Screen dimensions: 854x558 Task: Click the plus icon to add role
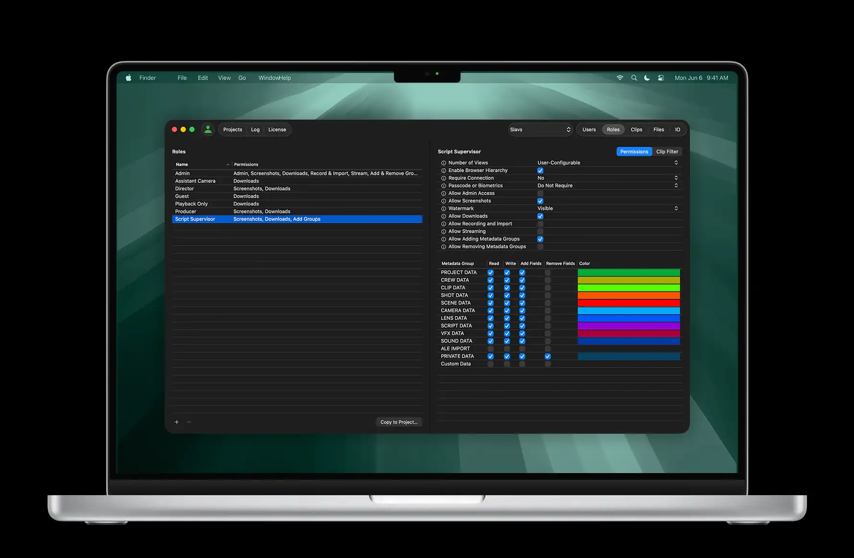coord(177,422)
